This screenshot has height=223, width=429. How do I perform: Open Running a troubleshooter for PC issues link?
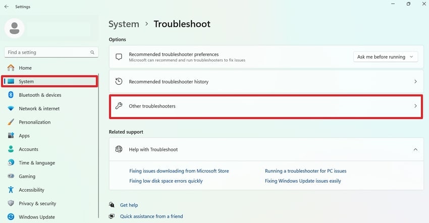click(x=306, y=171)
